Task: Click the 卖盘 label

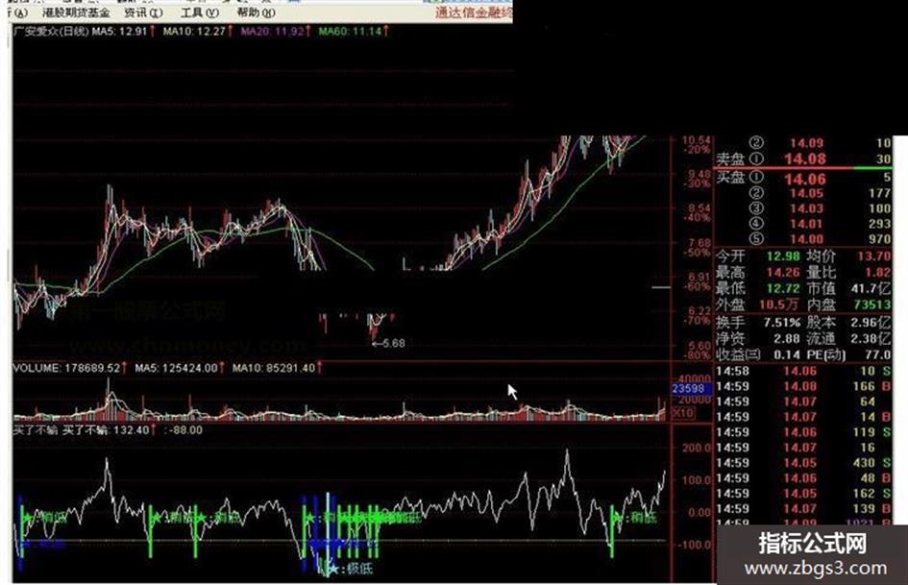Action: [x=730, y=158]
